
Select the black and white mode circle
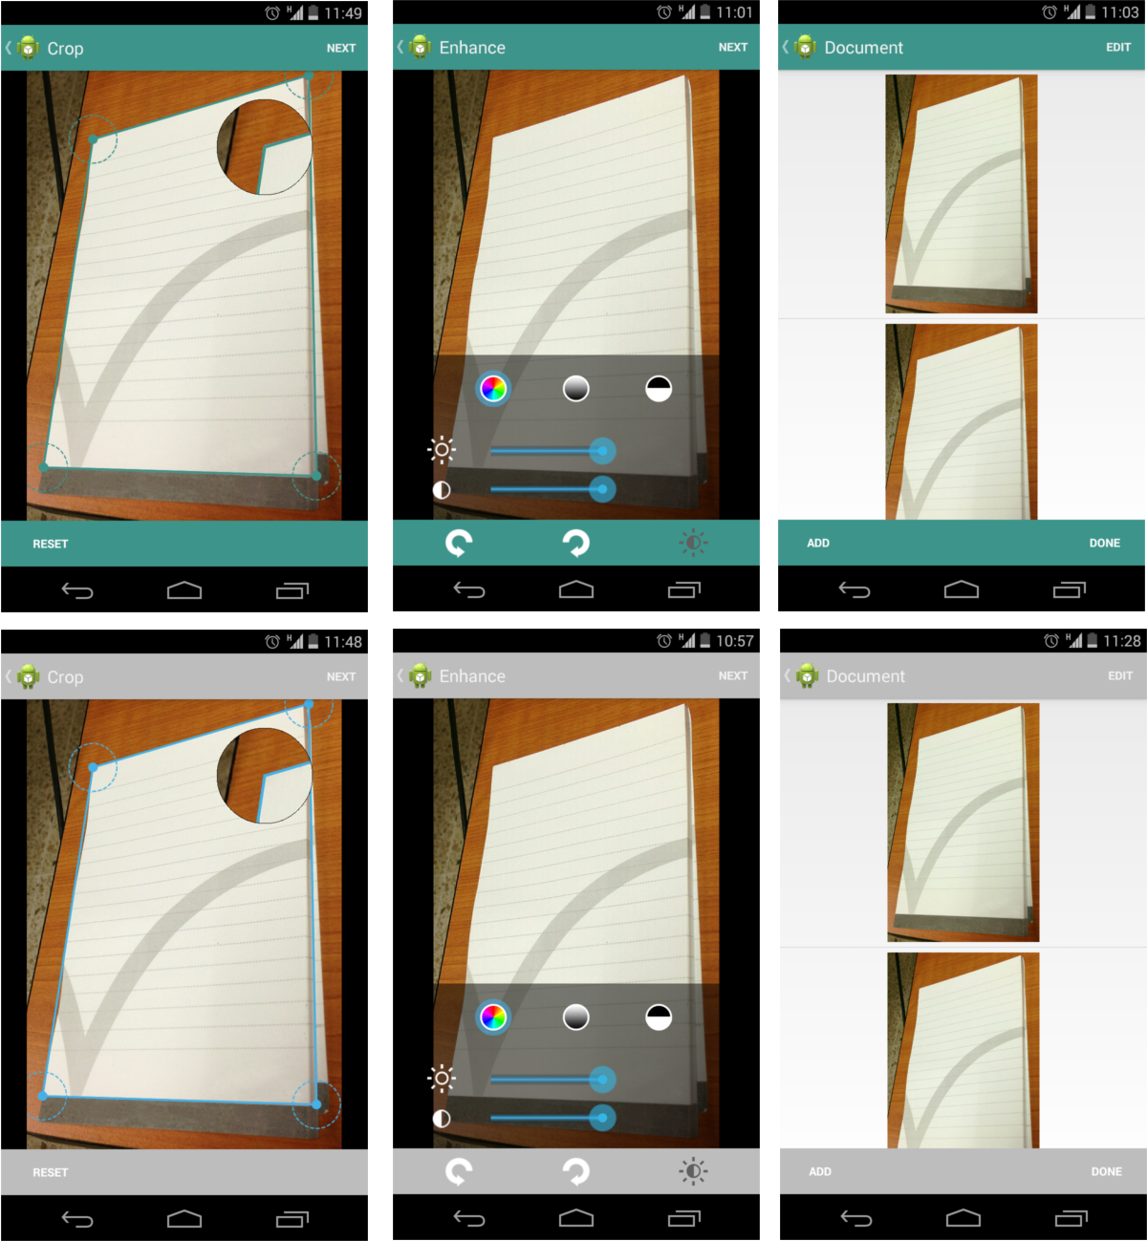coord(657,389)
